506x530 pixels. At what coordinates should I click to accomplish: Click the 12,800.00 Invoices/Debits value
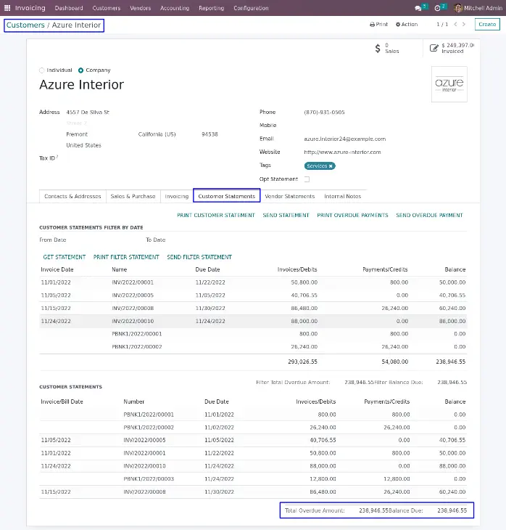(x=323, y=479)
